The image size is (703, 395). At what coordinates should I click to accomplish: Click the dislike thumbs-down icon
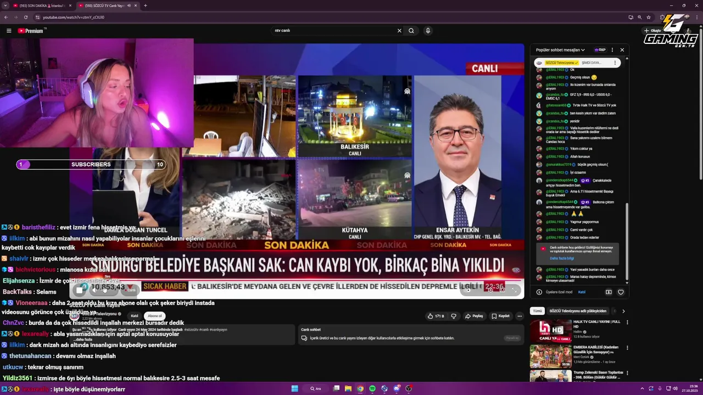tap(454, 316)
